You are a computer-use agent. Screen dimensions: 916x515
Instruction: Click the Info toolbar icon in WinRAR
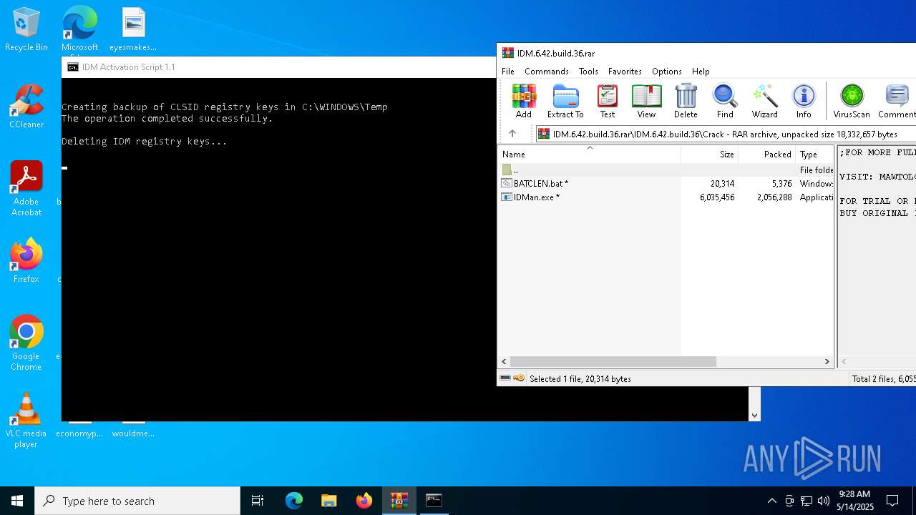[804, 101]
